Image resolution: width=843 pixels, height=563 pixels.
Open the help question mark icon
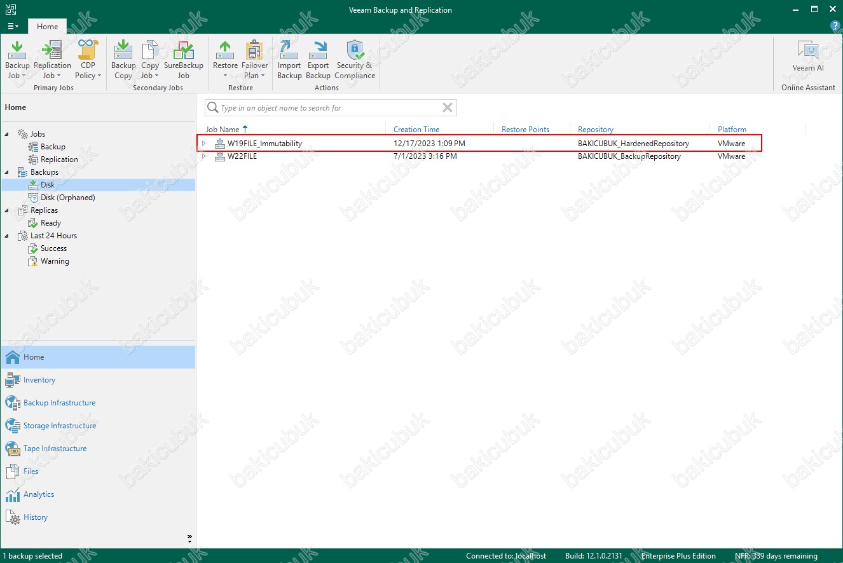(x=835, y=26)
